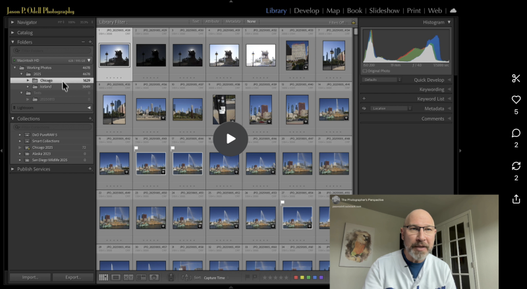Click the Chicago 2025 collection icon
The image size is (527, 289).
coord(27,147)
